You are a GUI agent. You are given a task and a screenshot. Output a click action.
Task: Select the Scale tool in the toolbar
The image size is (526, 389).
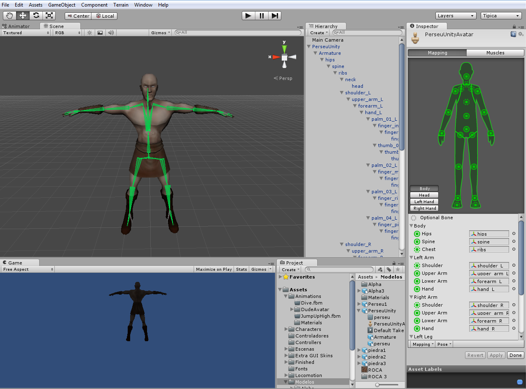coord(49,16)
